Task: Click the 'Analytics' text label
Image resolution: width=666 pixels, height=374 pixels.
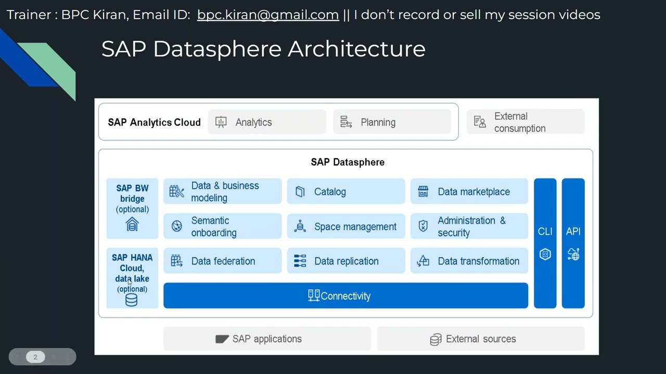Action: (253, 122)
